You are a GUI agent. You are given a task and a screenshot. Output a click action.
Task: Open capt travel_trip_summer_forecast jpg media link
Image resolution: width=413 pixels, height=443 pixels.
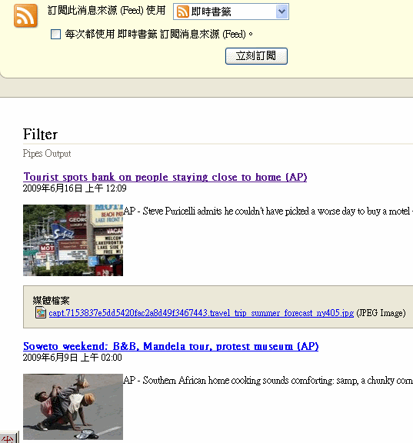(202, 313)
